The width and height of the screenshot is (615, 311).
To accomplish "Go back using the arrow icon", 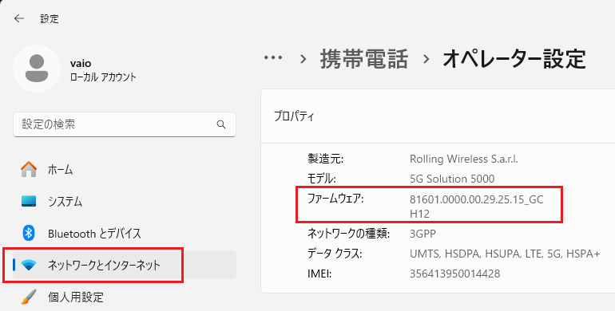I will pyautogui.click(x=19, y=18).
